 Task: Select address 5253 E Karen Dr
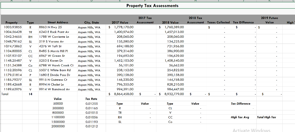51,61
